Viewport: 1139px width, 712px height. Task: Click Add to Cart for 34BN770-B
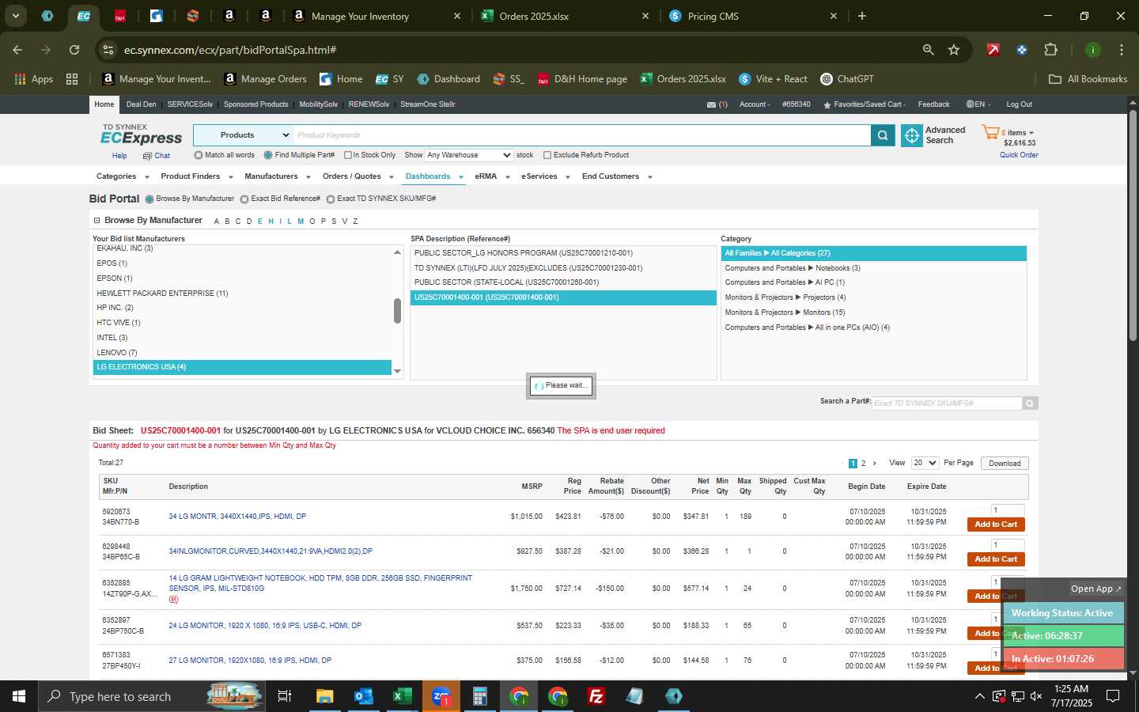pos(996,525)
